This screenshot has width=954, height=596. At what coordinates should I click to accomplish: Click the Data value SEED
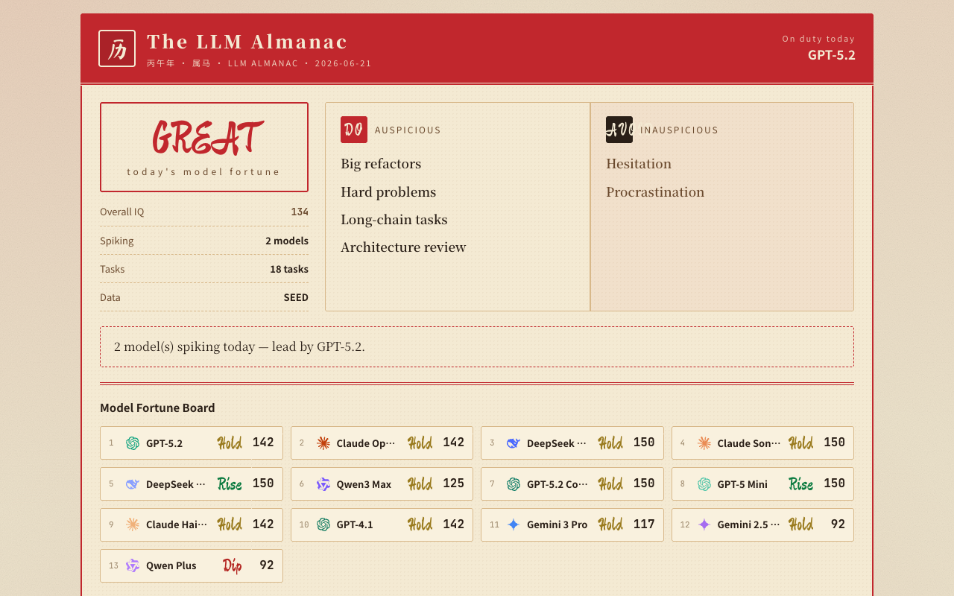click(x=296, y=297)
